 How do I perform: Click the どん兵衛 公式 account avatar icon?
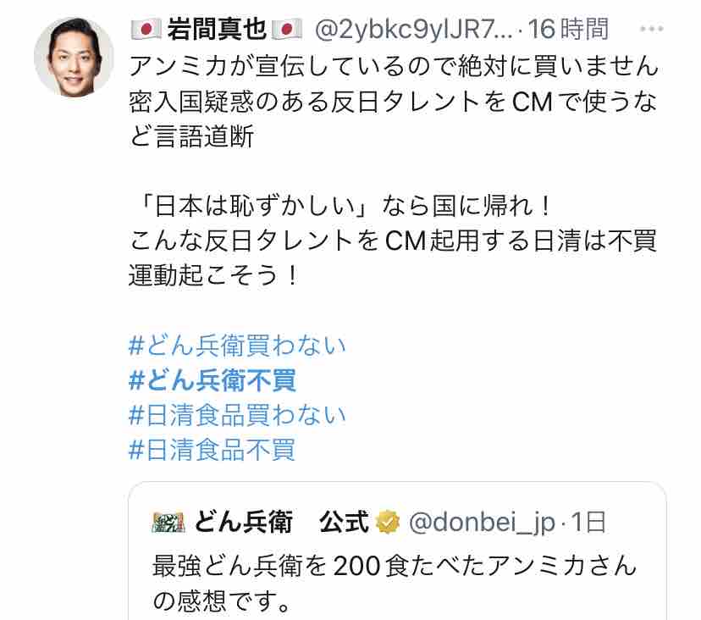click(168, 522)
